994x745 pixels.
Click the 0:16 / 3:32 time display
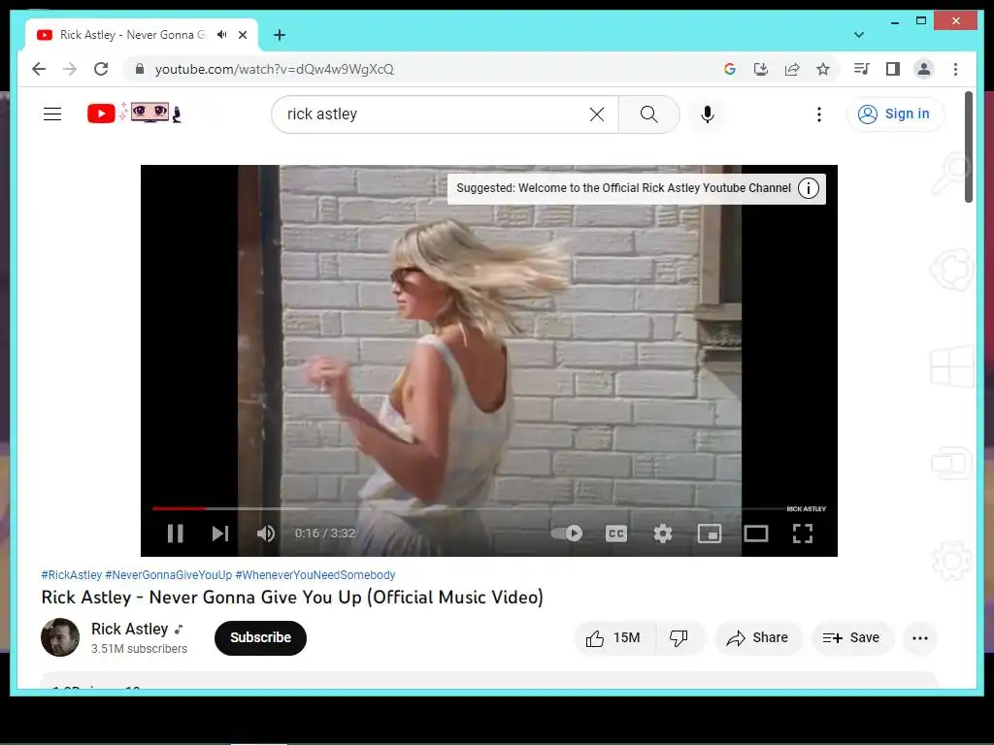324,534
